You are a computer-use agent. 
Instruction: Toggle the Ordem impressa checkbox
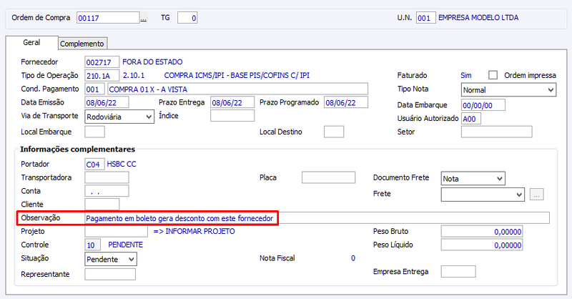coord(493,75)
